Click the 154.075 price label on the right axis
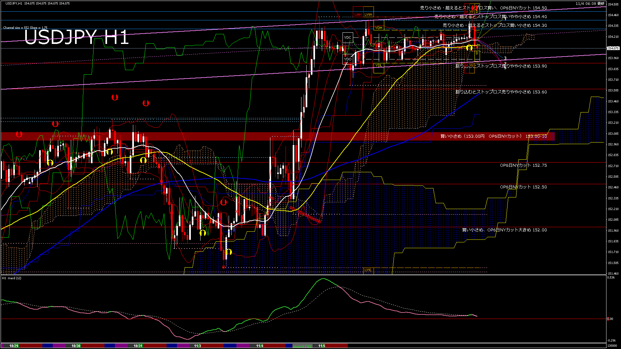The width and height of the screenshot is (621, 349). [613, 48]
